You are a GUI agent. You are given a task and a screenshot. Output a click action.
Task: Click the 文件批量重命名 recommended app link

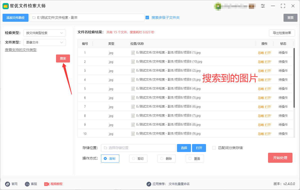coord(179,184)
